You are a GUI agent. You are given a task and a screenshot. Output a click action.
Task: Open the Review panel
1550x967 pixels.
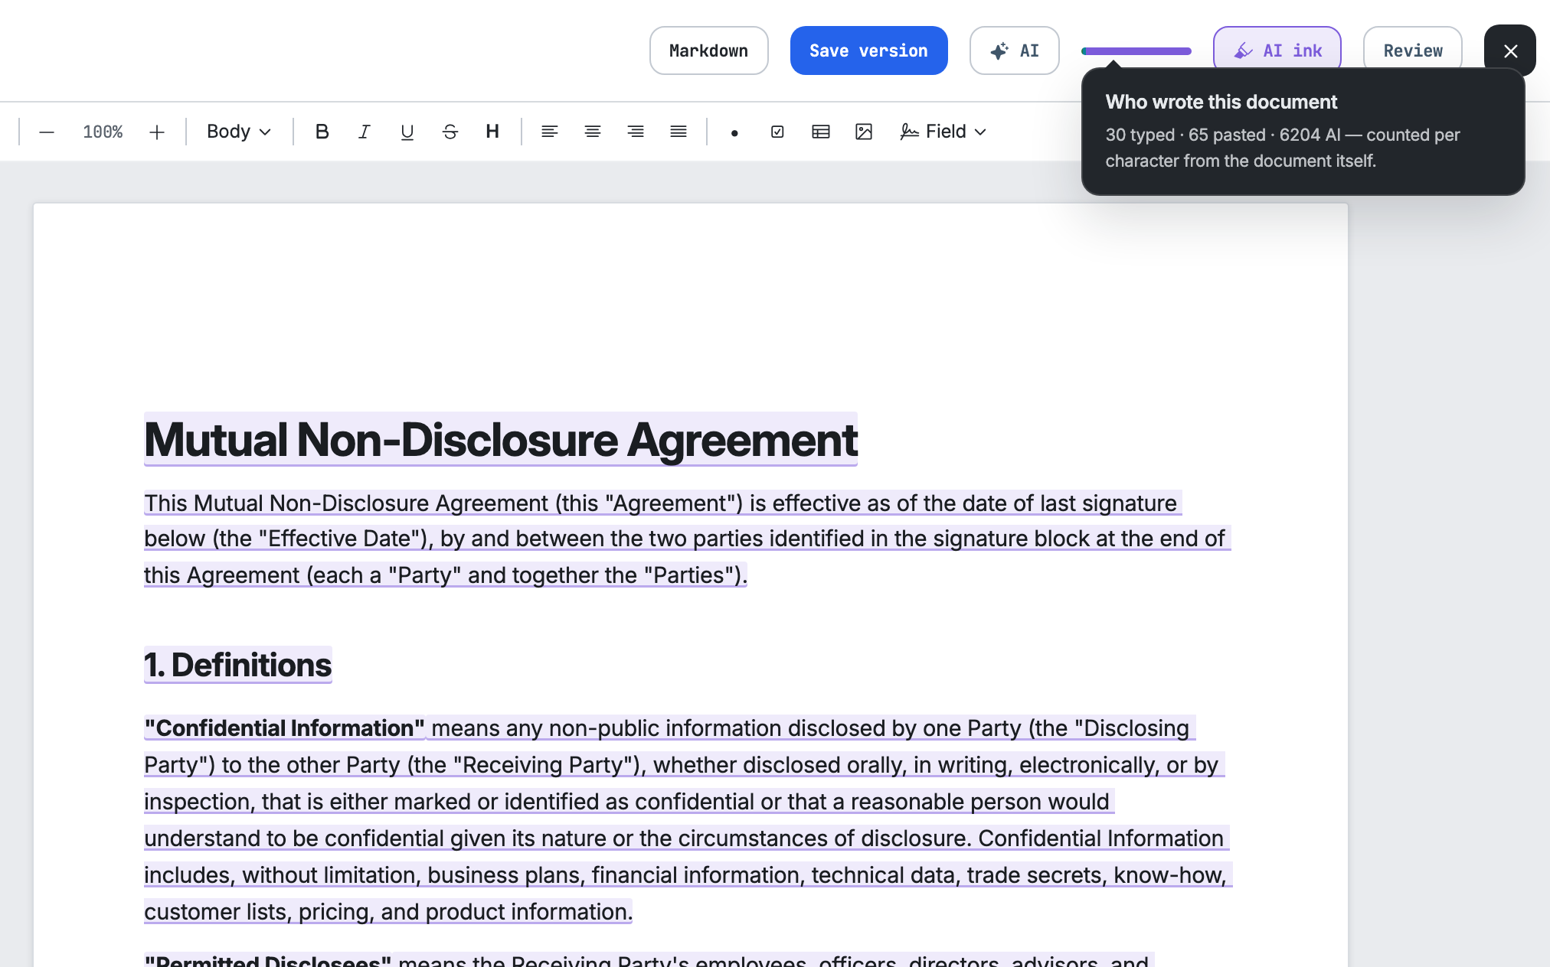(x=1412, y=50)
